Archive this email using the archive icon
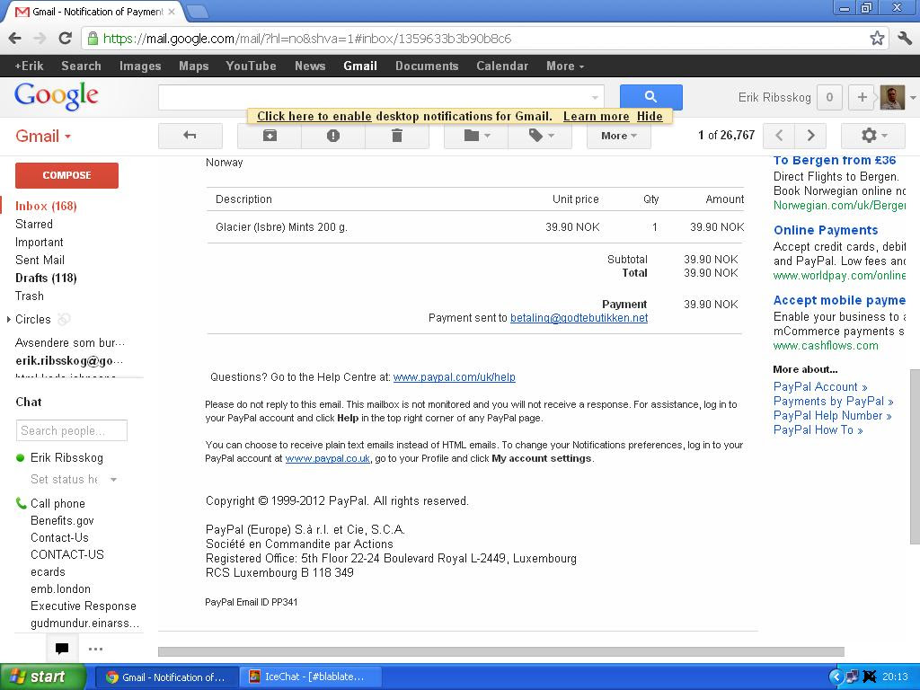Viewport: 920px width, 690px height. click(x=270, y=136)
